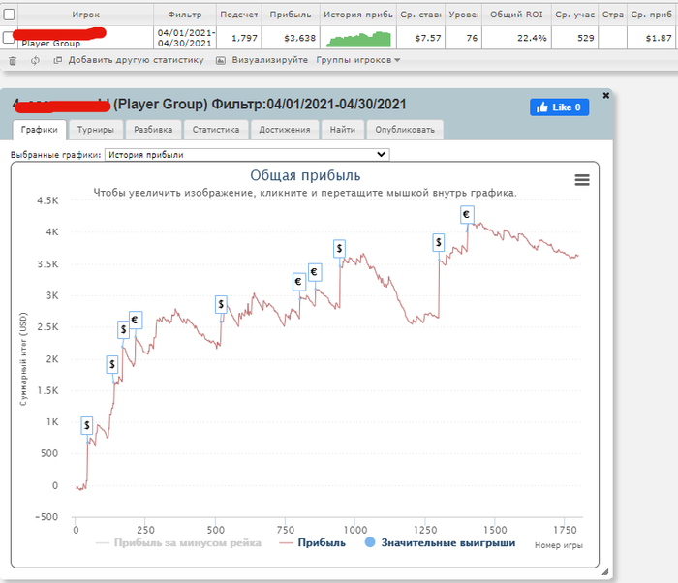Click the Визуализируйте link

click(x=270, y=60)
